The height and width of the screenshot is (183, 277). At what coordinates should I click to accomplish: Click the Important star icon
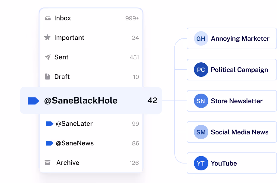[47, 37]
